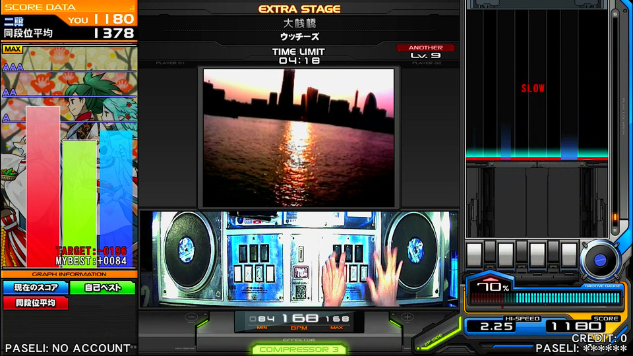Viewport: 633px width, 356px height.
Task: Click the YOU 1180 score in SCORE DATA
Action: [x=101, y=19]
